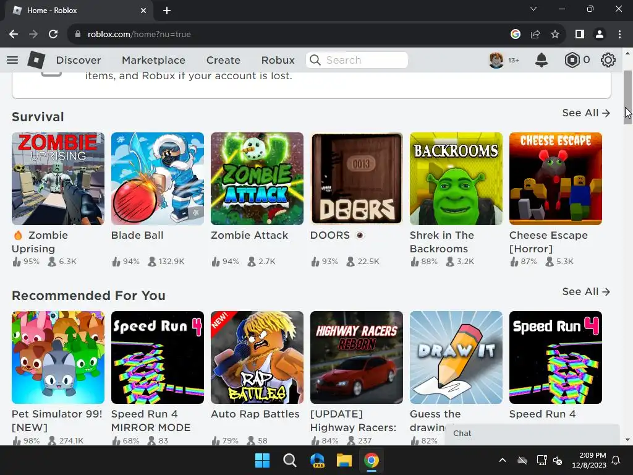The image size is (633, 475).
Task: View site info via the lock icon
Action: pos(78,35)
